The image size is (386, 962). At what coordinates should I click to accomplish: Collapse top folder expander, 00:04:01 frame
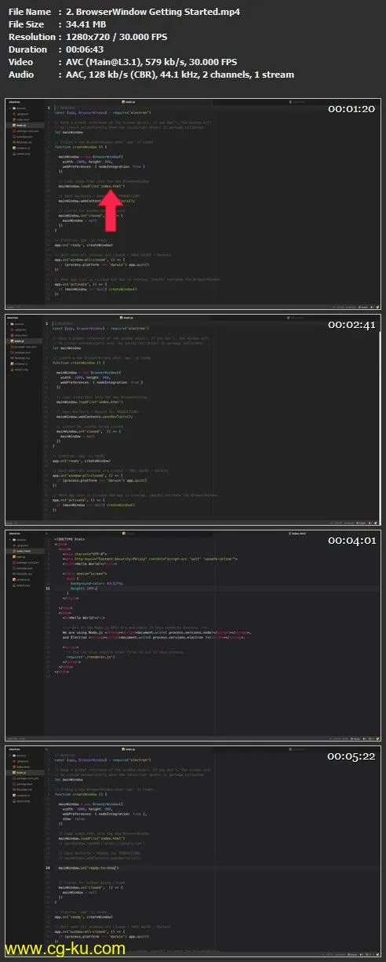tap(11, 541)
